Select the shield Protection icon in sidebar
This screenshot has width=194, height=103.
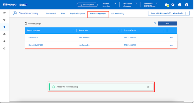4,27
